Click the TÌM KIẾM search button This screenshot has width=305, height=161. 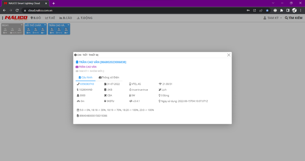pos(294,18)
